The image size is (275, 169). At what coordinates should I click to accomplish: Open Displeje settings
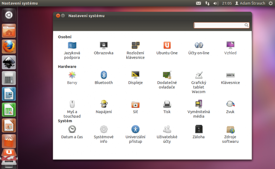point(135,78)
